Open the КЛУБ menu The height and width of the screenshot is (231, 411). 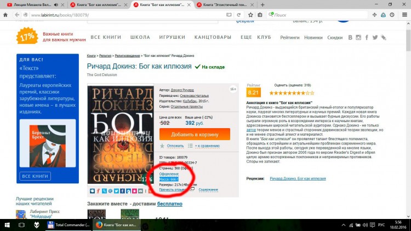pyautogui.click(x=264, y=37)
